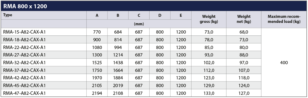
Task: Select the RMA 800 x 1200 title
Action: [x=25, y=6]
